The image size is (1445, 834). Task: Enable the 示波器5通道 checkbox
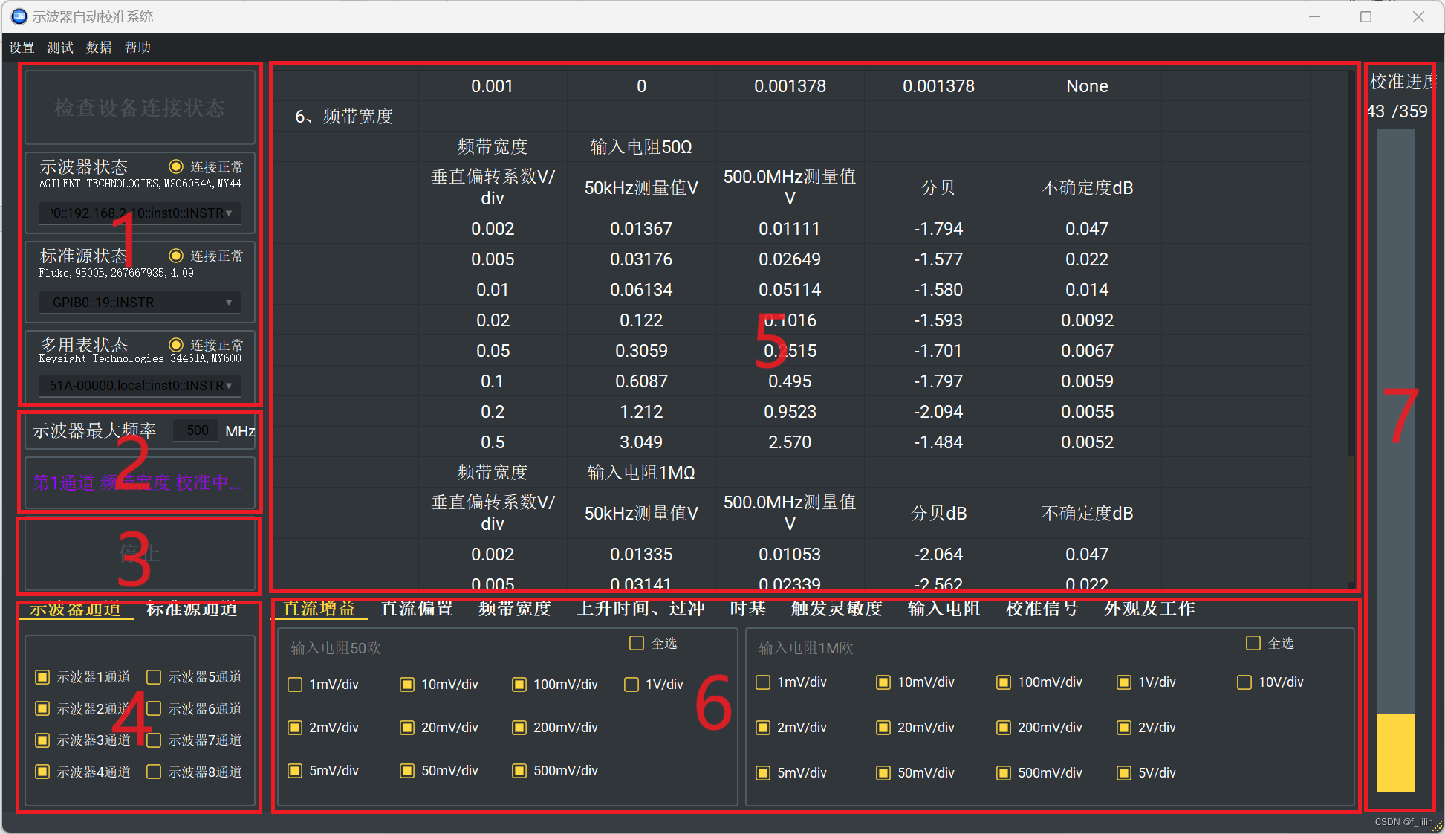154,676
